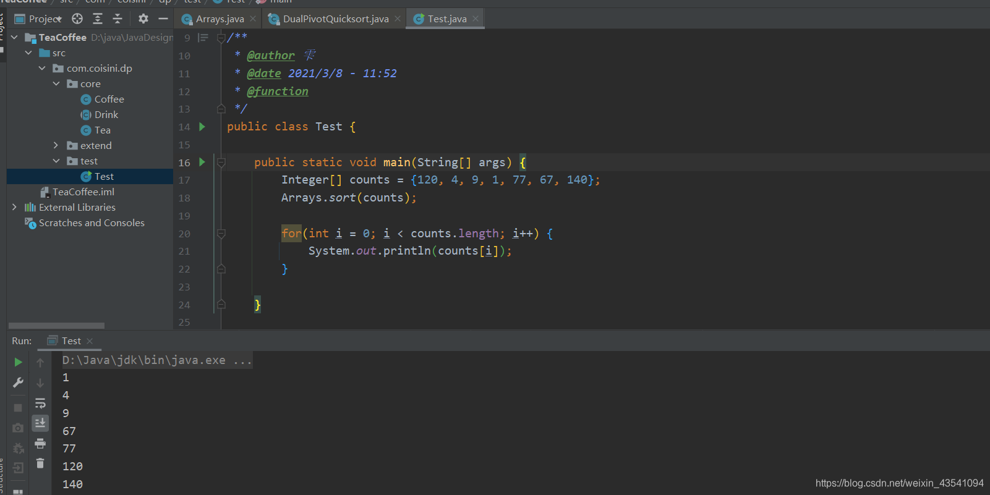
Task: Open run configuration via wrench icon
Action: click(x=18, y=383)
